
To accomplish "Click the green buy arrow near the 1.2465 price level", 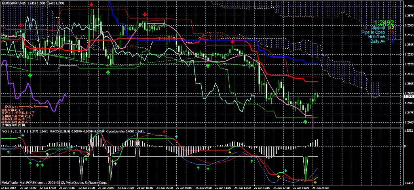I will coord(306,121).
